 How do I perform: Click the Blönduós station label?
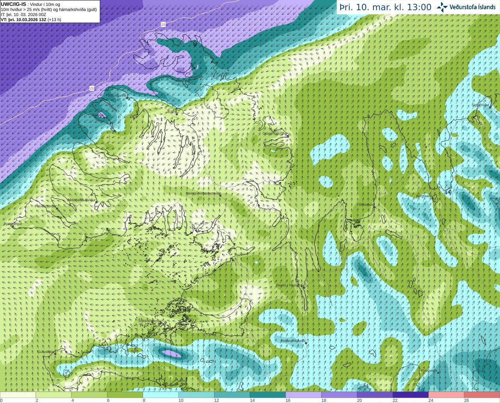pos(367,205)
